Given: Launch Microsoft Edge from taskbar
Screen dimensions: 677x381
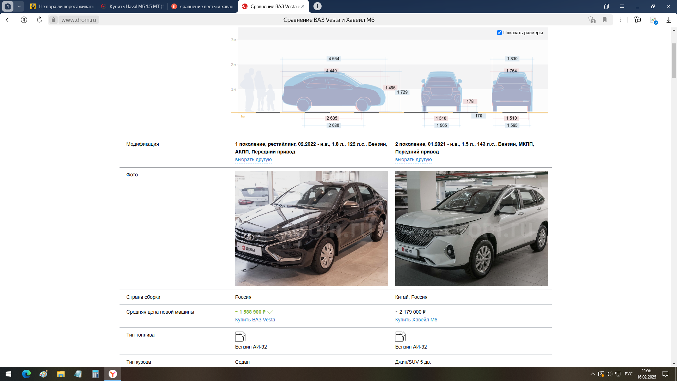Looking at the screenshot, I should coord(26,374).
